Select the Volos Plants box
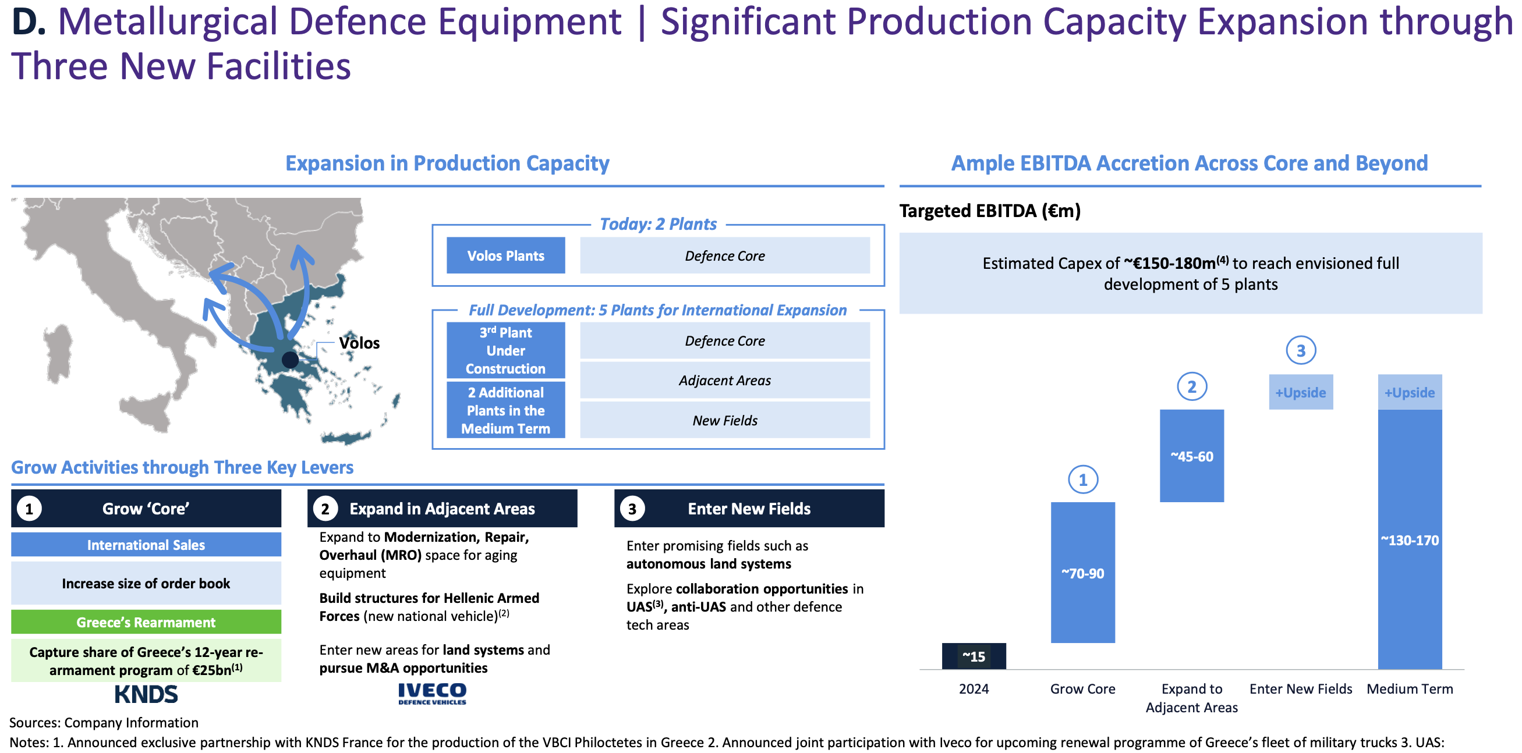The width and height of the screenshot is (1522, 753). coord(505,255)
